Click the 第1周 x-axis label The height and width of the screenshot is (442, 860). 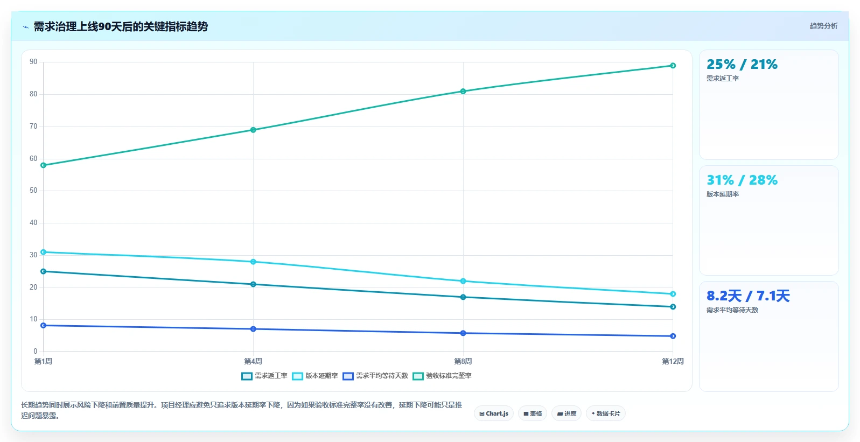tap(44, 361)
